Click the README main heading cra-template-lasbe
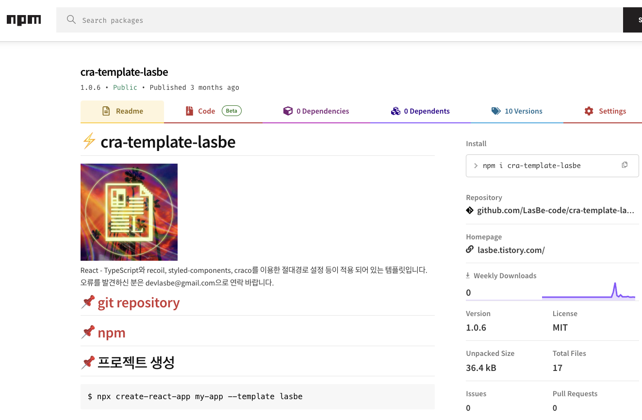This screenshot has width=642, height=420. pos(168,142)
